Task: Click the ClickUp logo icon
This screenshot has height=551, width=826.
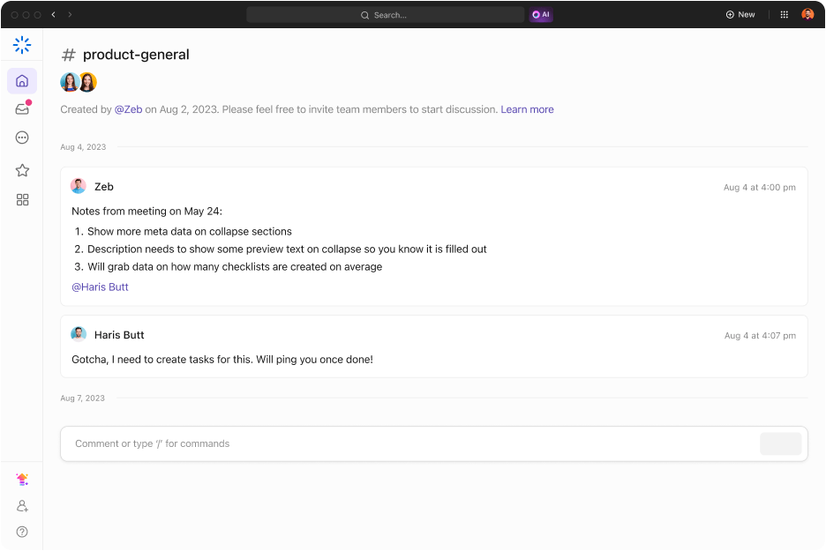Action: [22, 45]
